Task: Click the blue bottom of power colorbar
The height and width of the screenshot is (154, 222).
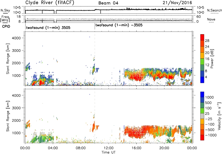Action: tap(202, 80)
